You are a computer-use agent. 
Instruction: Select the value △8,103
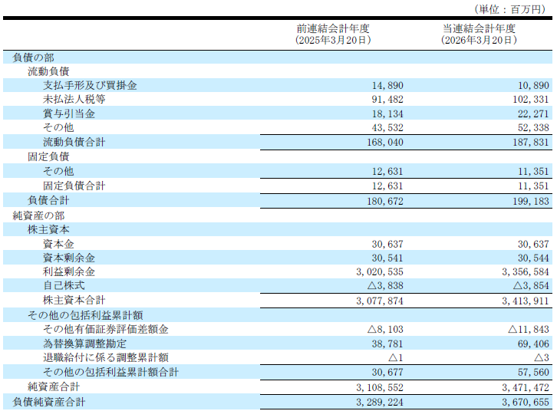[385, 330]
